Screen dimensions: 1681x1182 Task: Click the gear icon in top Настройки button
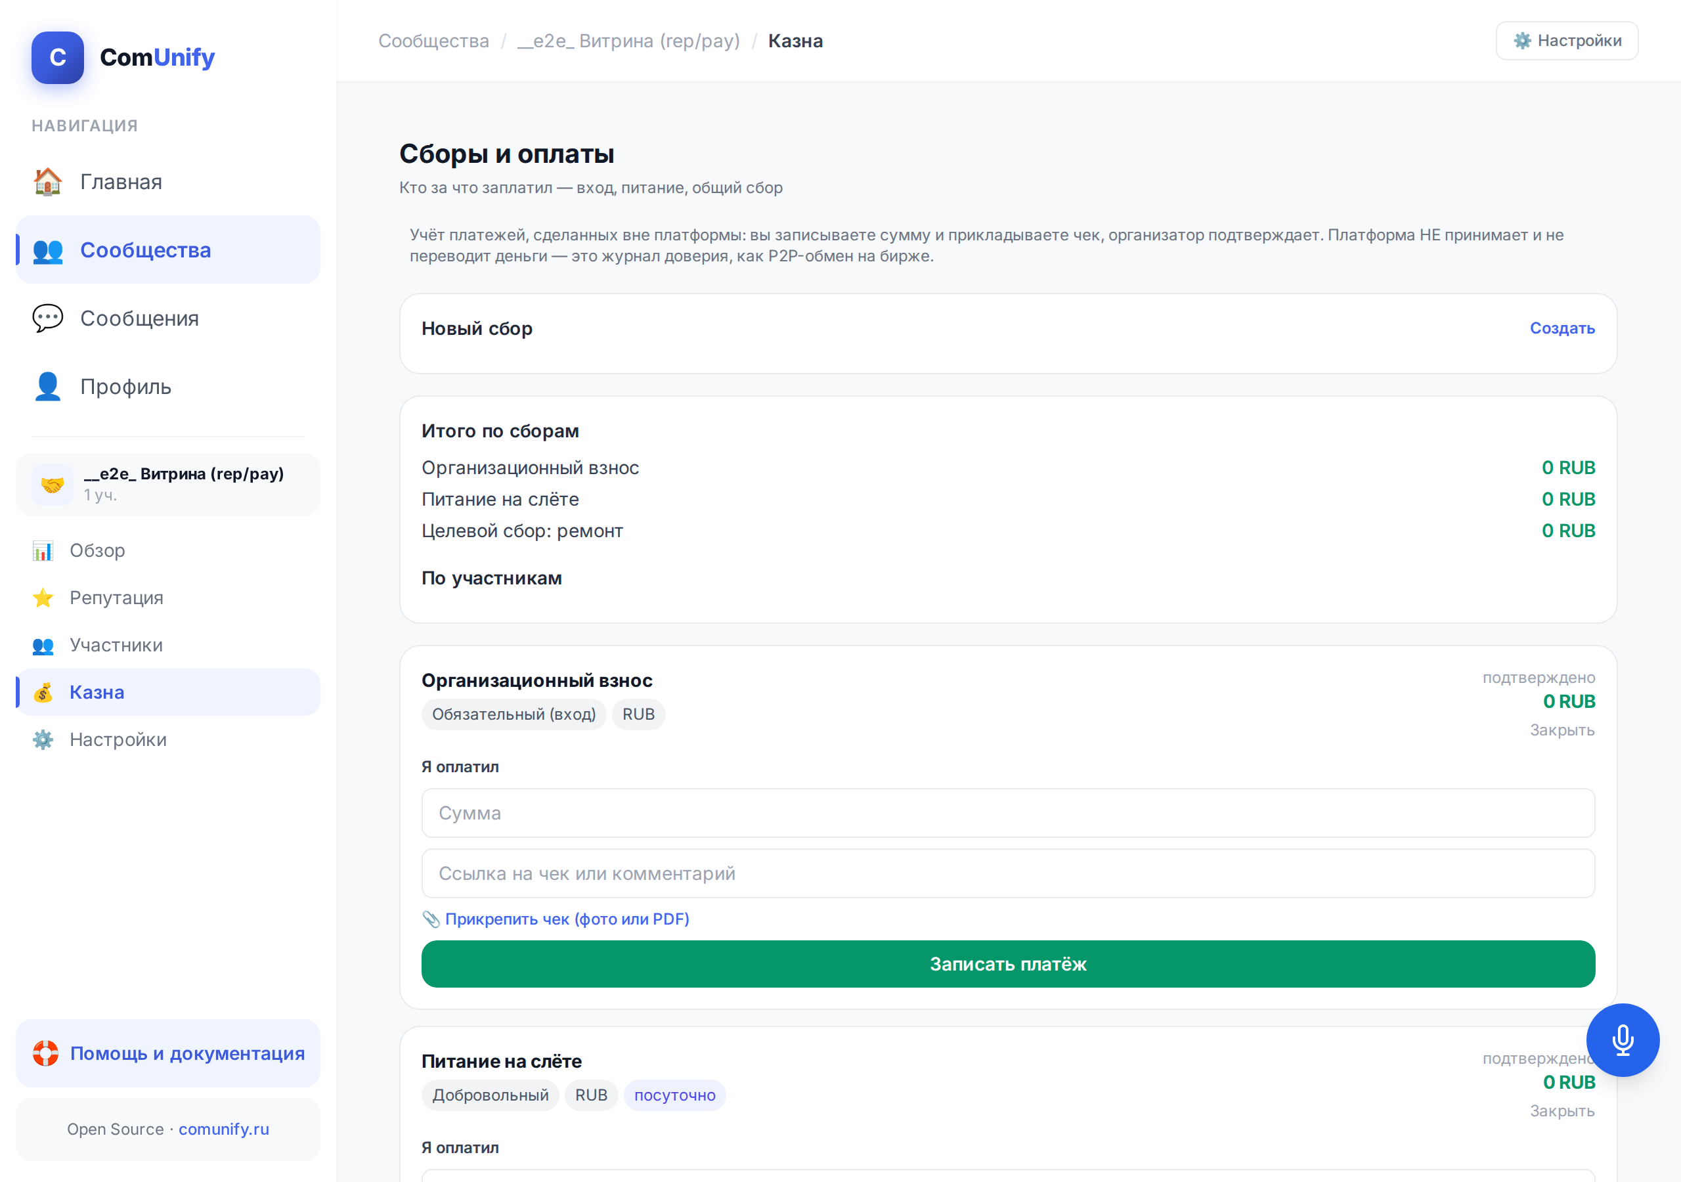[x=1523, y=40]
